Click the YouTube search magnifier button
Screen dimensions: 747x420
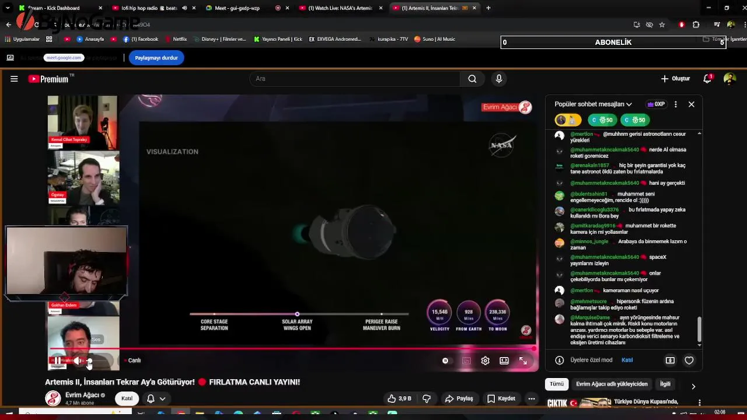pos(472,79)
